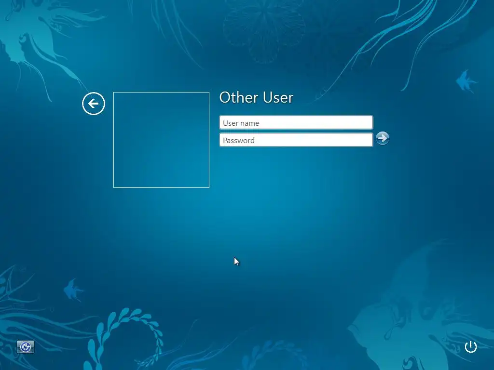Submit login with the blue arrow button
This screenshot has height=370, width=494.
pyautogui.click(x=383, y=138)
